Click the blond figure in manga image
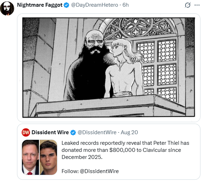Viewport: 204px width, 184px height. tap(124, 68)
